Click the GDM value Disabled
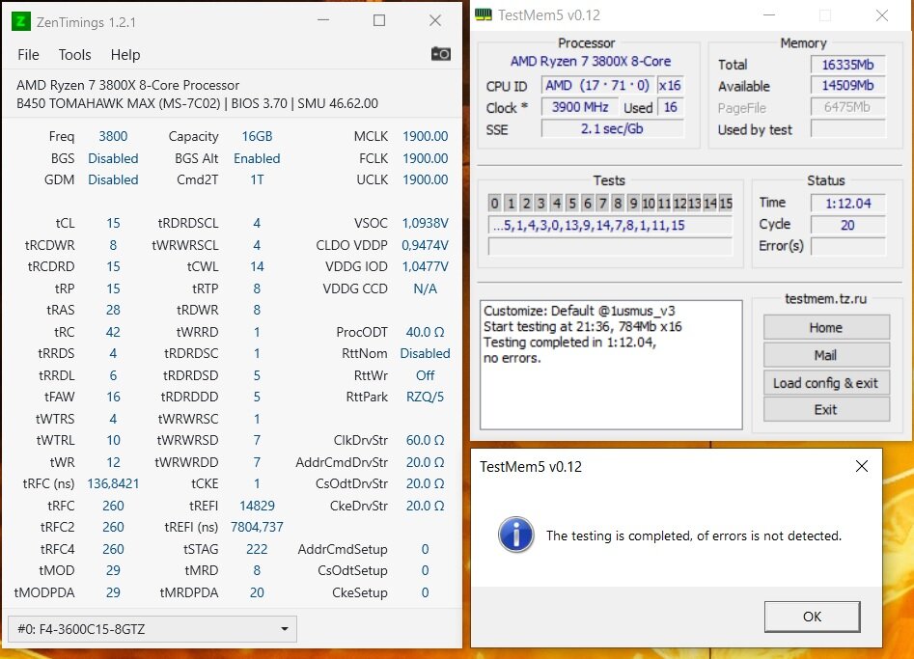This screenshot has height=659, width=914. click(113, 179)
